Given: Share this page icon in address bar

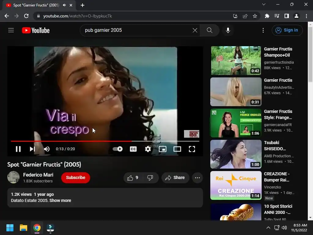Looking at the screenshot, I should point(245,16).
